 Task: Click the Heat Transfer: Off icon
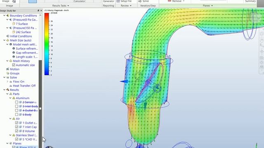tap(11, 86)
